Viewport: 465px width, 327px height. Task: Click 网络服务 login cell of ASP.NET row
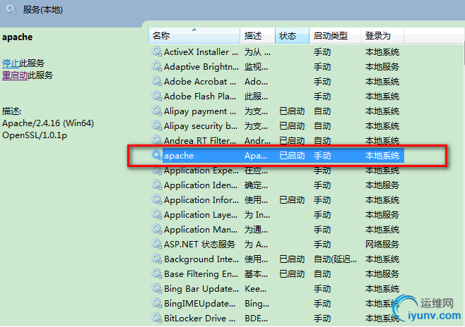[382, 245]
